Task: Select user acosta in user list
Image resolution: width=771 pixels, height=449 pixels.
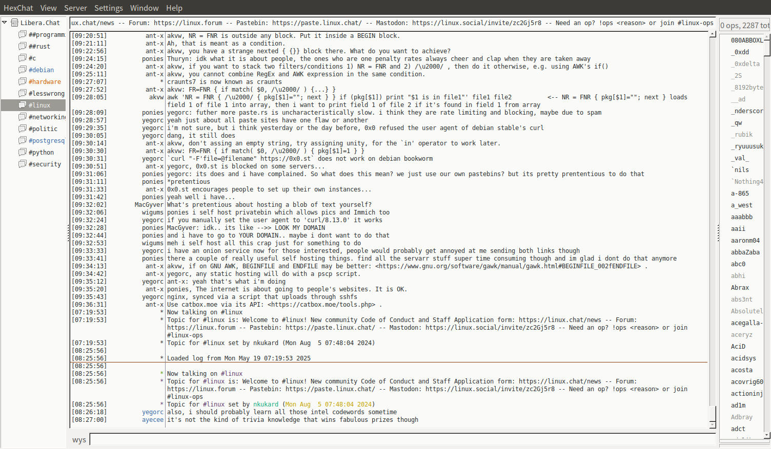Action: 742,370
